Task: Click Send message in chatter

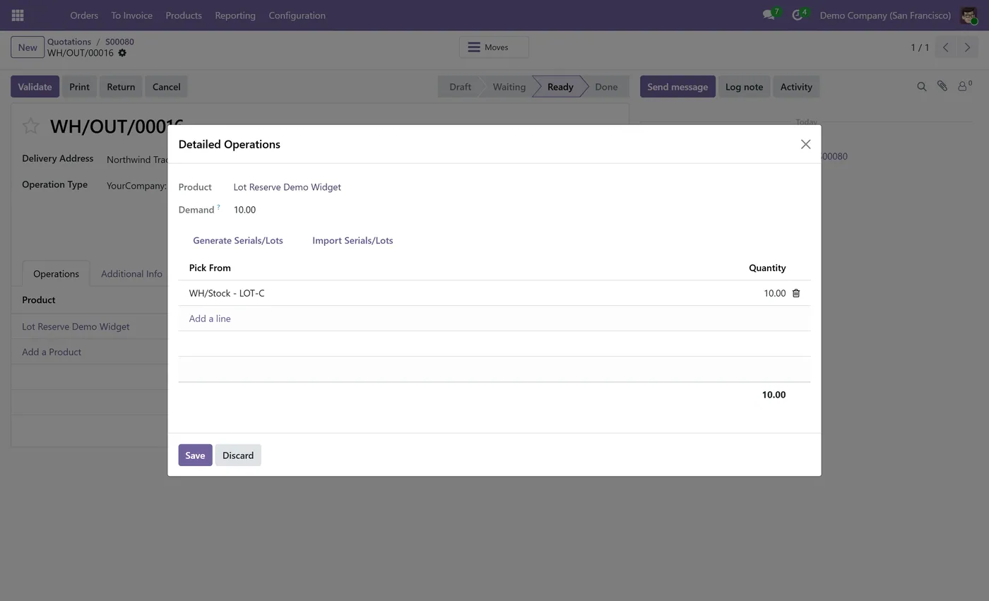Action: 677,87
